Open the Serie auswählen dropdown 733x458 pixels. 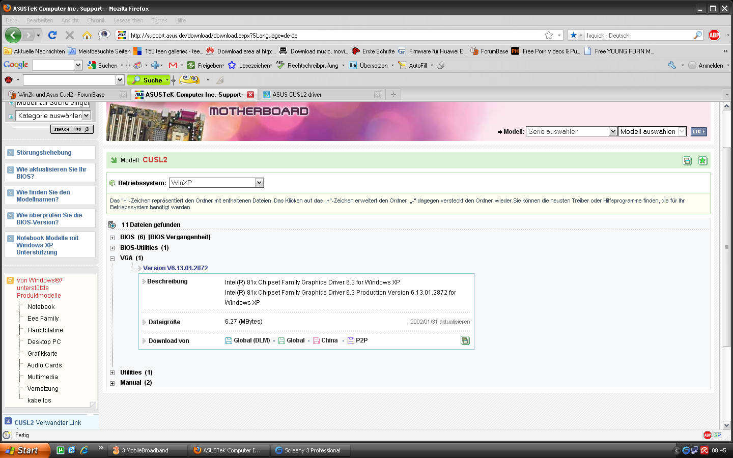pos(572,131)
